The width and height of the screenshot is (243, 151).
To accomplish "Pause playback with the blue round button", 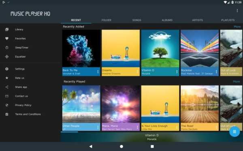I will (234, 131).
